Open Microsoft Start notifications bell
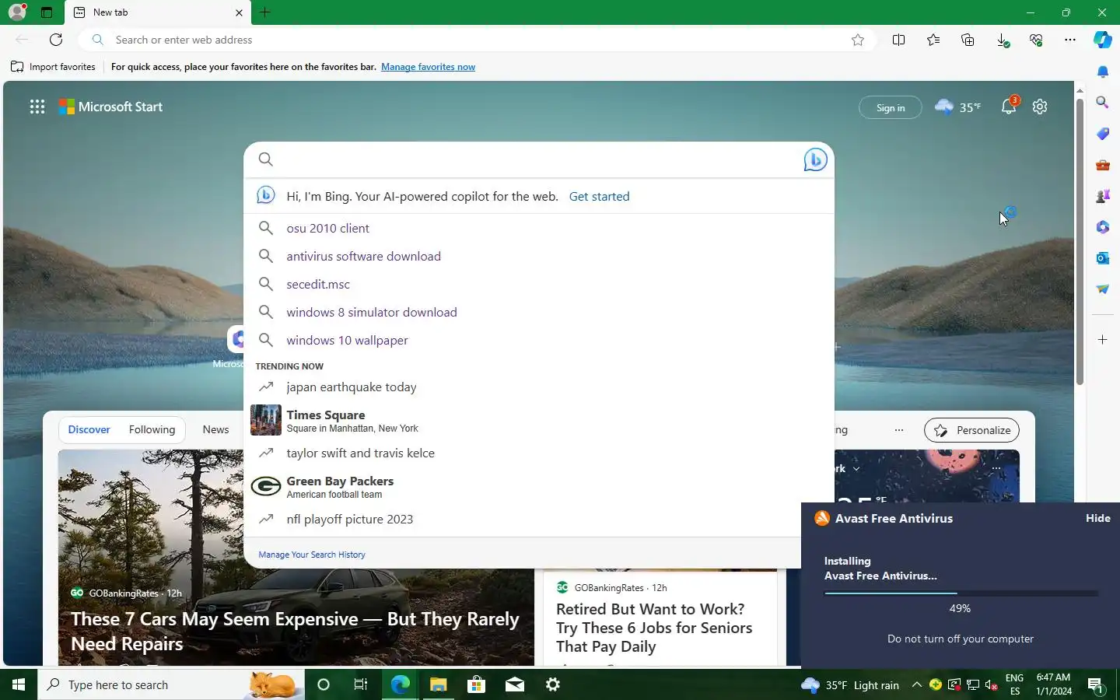 click(1010, 107)
